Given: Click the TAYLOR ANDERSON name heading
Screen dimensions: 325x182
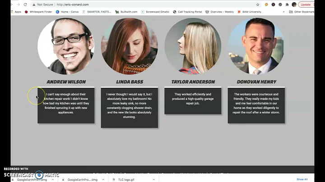Looking at the screenshot, I should coord(193,82).
